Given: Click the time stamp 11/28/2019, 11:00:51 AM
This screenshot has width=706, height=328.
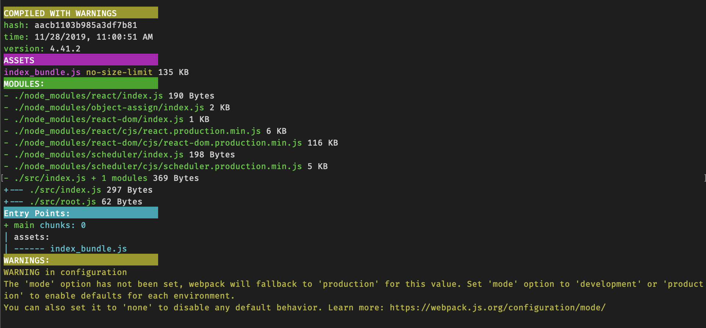Looking at the screenshot, I should pos(94,37).
